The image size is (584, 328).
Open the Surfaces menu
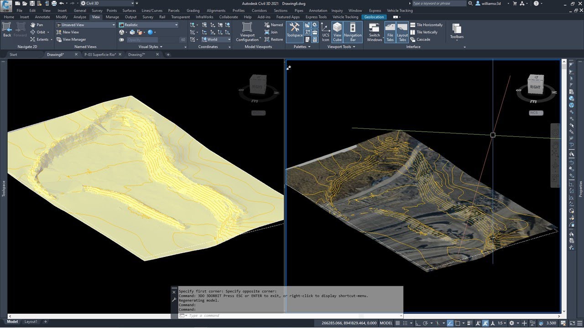click(129, 10)
